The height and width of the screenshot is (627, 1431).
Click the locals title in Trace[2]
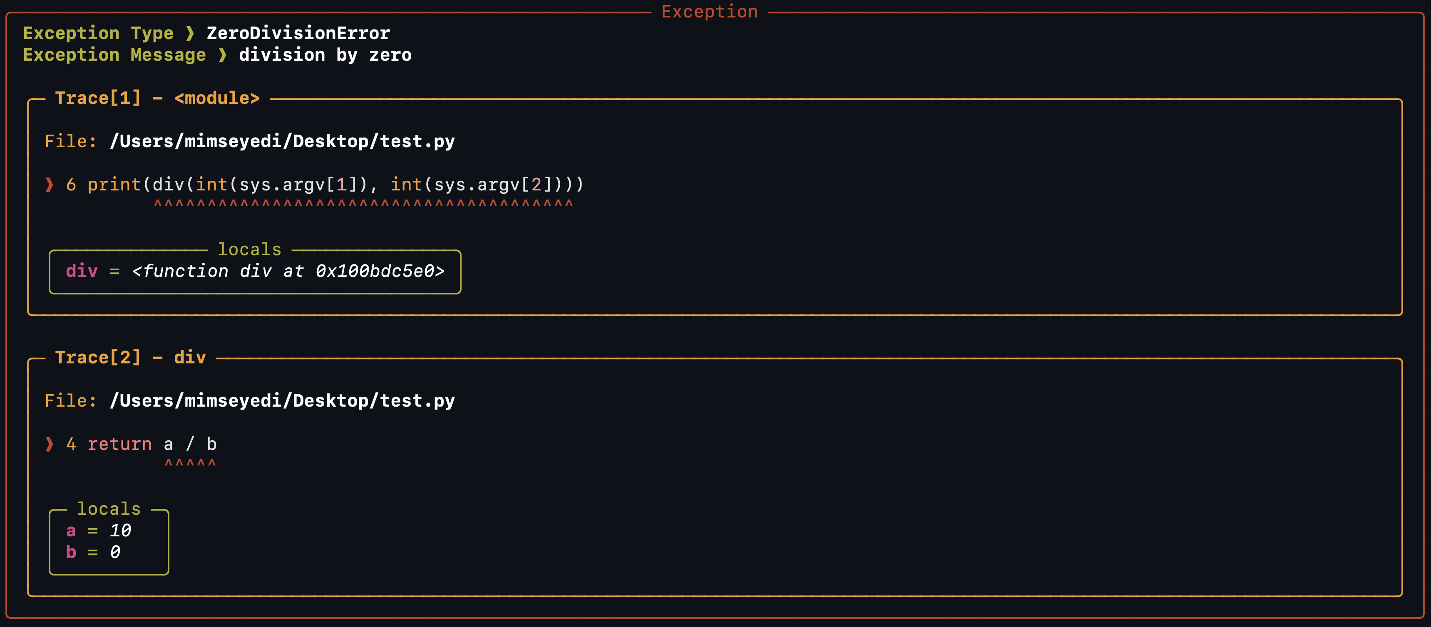click(109, 509)
